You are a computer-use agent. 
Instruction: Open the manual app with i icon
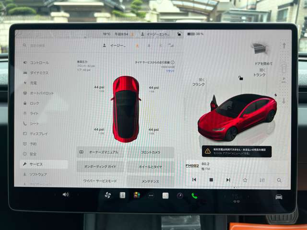(122, 195)
